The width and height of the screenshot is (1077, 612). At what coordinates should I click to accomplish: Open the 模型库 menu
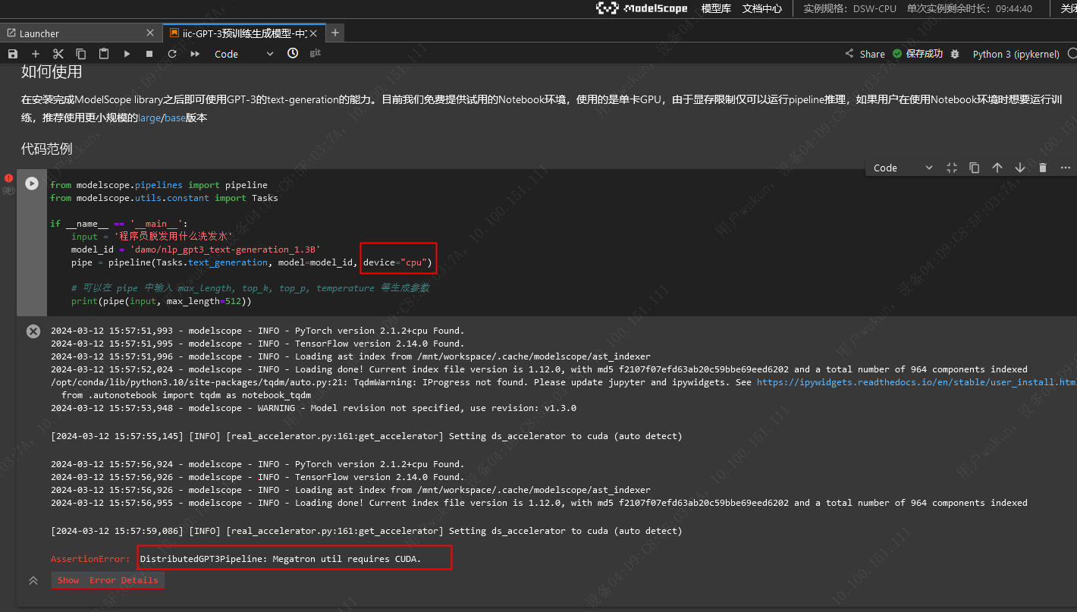(716, 8)
